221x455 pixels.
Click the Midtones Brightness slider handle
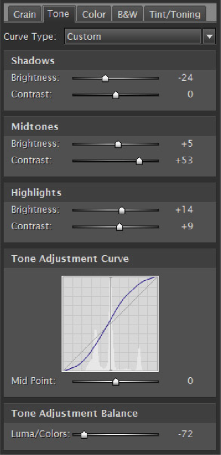[118, 144]
